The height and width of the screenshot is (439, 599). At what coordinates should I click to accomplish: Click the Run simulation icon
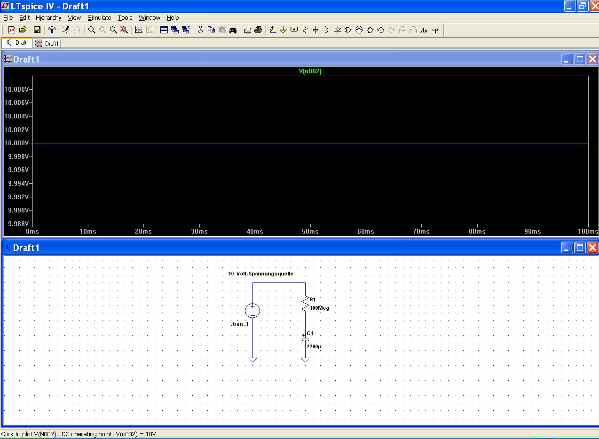[x=66, y=30]
